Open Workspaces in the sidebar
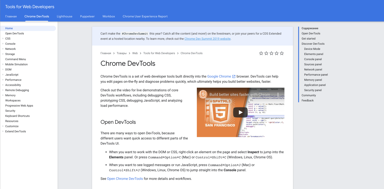 (13, 100)
